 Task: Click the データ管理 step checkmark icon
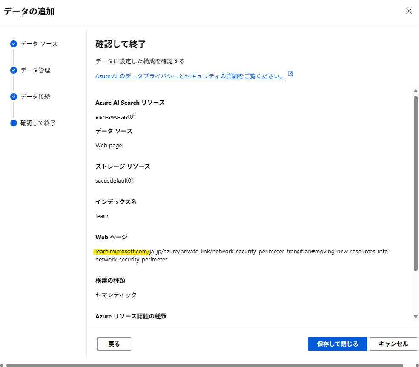pyautogui.click(x=14, y=70)
